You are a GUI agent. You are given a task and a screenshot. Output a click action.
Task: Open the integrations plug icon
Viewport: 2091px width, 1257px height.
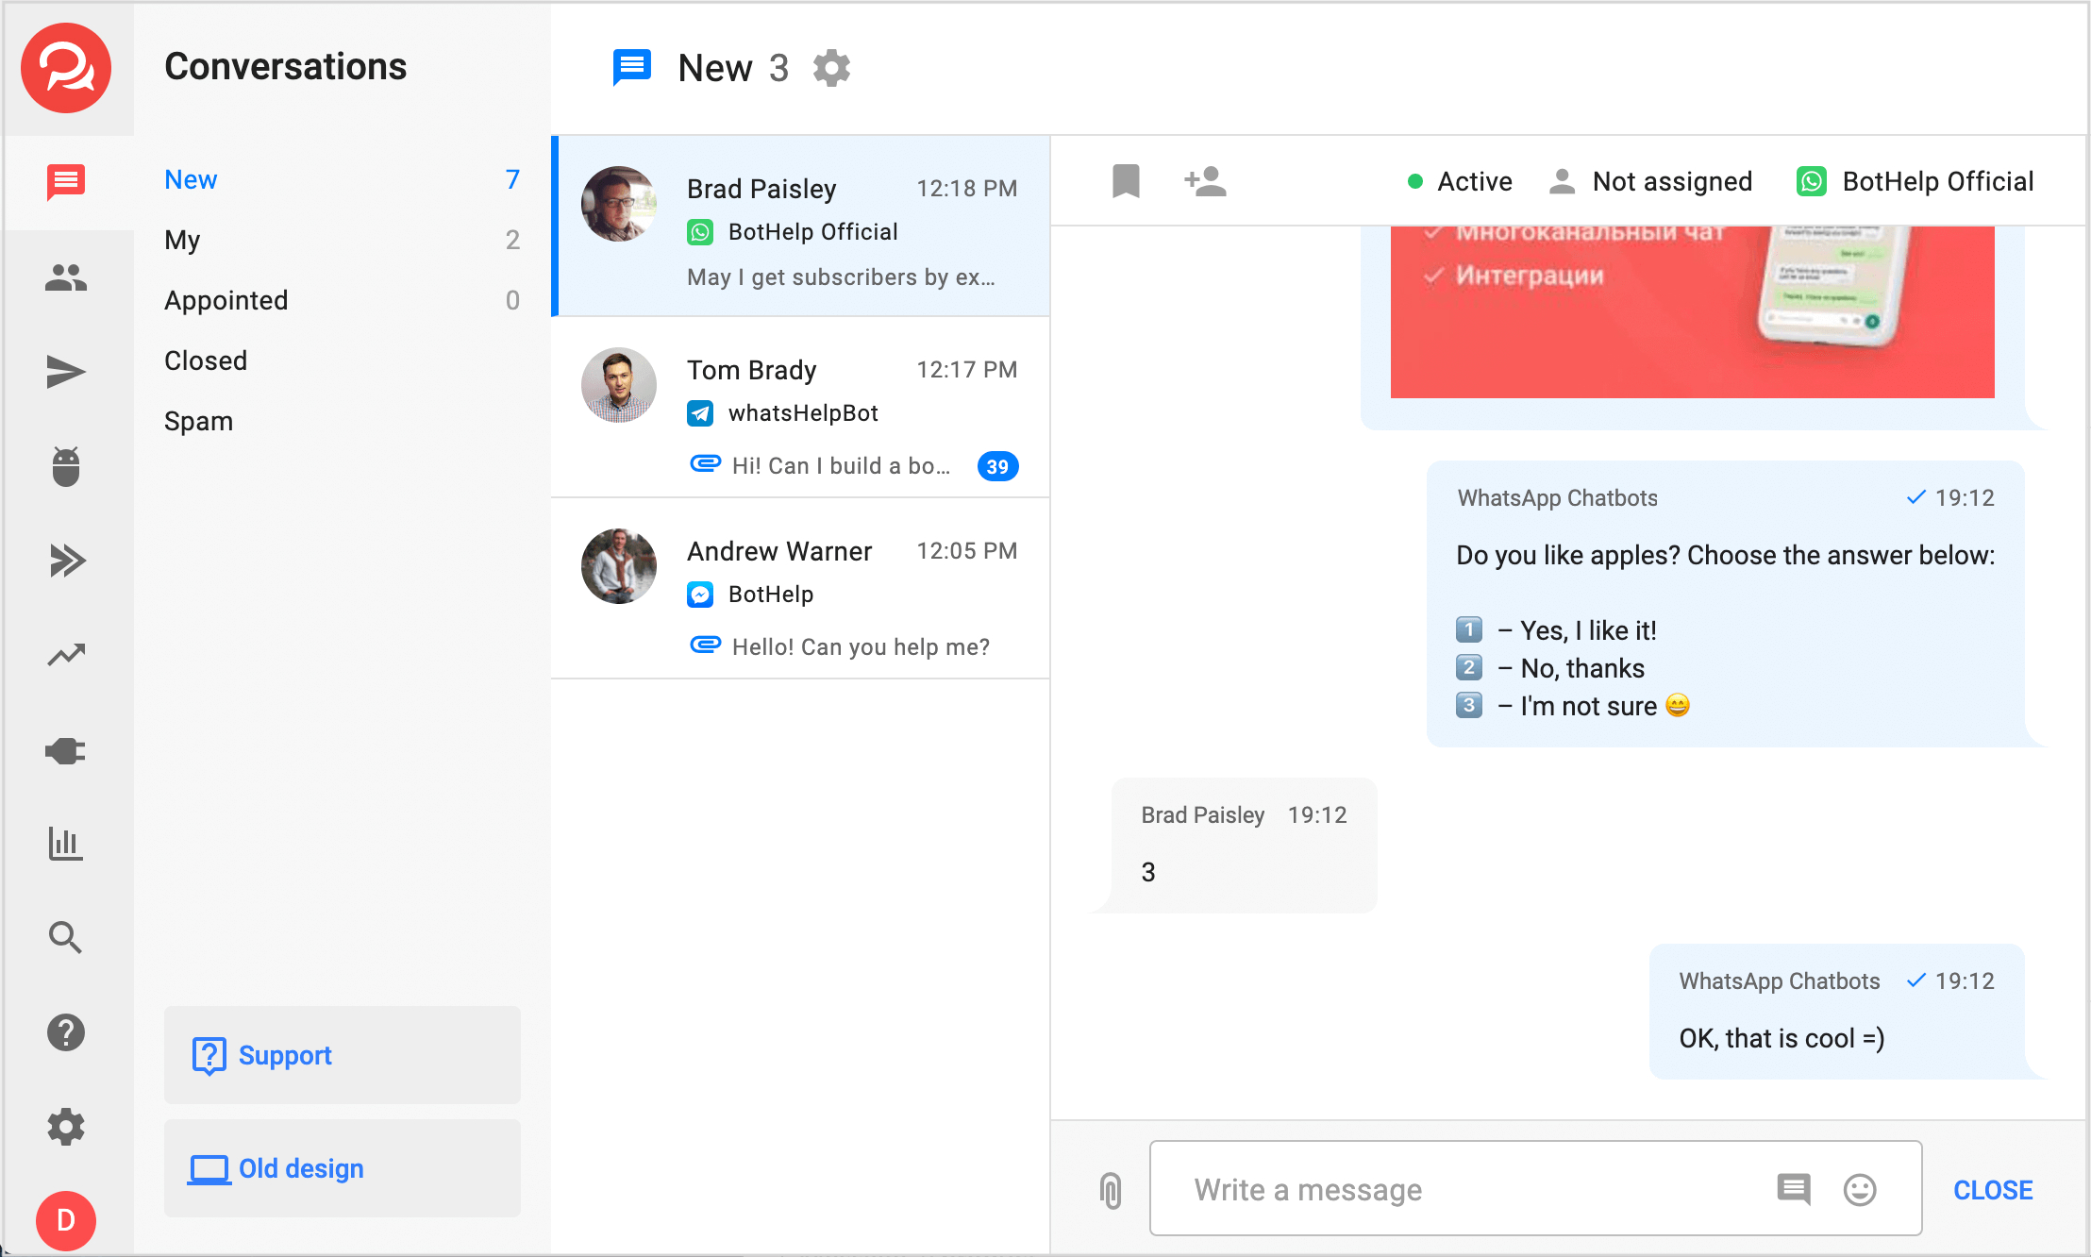[x=66, y=751]
